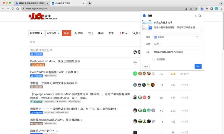
Task: Click the green S avatar in Excel\WPS row
Action: 135,73
